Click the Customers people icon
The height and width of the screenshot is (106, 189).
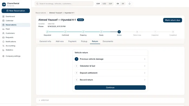tap(3, 33)
